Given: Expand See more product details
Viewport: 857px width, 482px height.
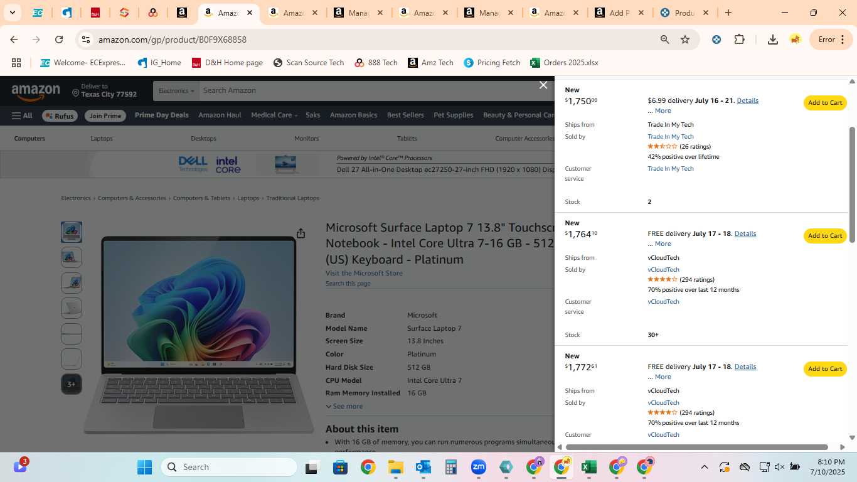Looking at the screenshot, I should (344, 407).
